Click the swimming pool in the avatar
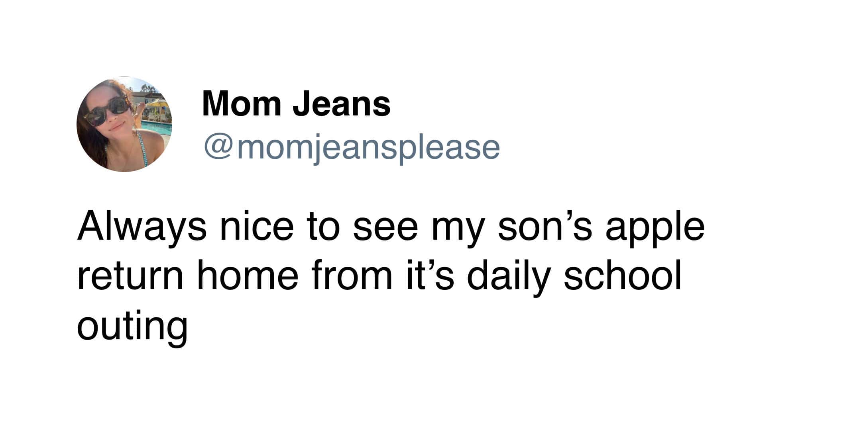This screenshot has height=426, width=861. click(157, 127)
